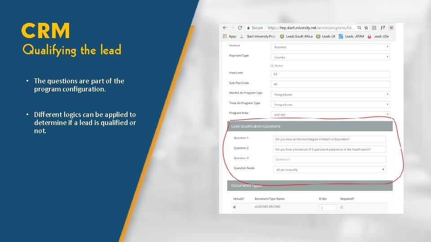Open the Leads UK bookmark
Image resolution: width=431 pixels, height=242 pixels.
329,36
